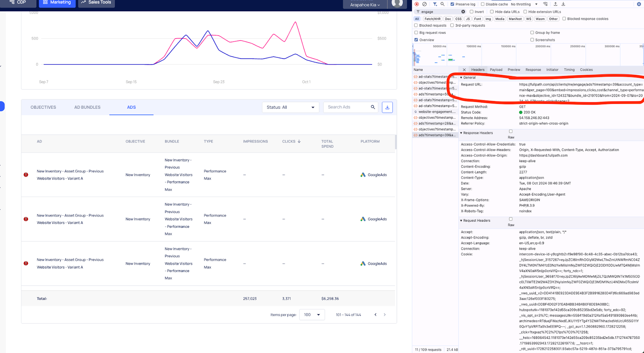Switch to the Payload tab
Screen dimensions: 644x353
(x=496, y=70)
